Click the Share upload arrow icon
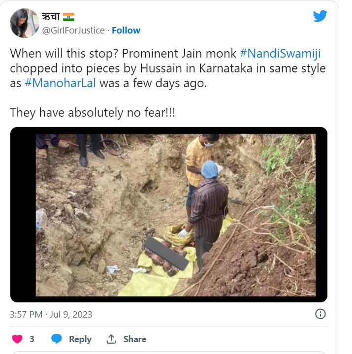The height and width of the screenshot is (354, 352). (x=111, y=339)
